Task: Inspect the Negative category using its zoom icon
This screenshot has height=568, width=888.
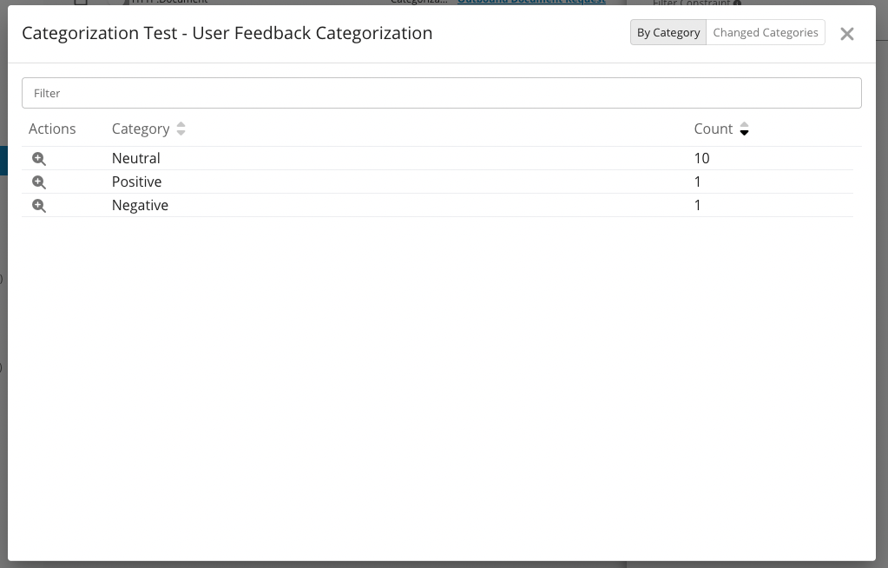Action: click(x=39, y=206)
